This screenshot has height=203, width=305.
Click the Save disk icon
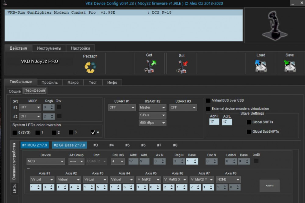[289, 66]
